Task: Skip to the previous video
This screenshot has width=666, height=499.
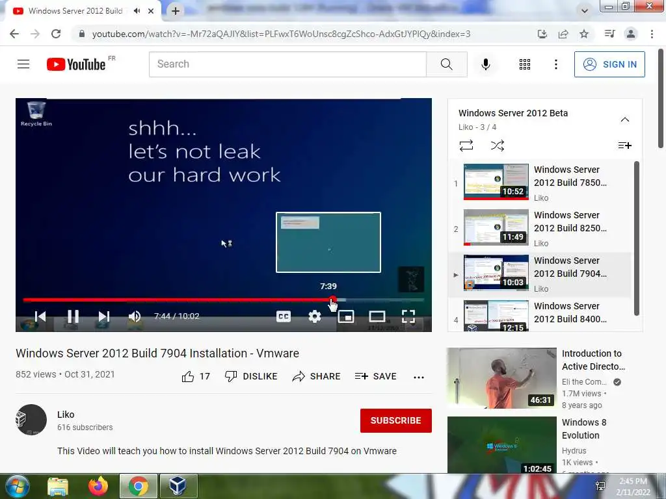Action: pyautogui.click(x=40, y=316)
